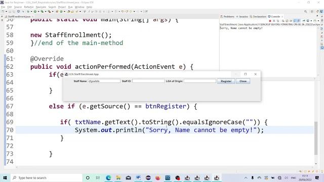Switch to the Javadoc tab

(x=242, y=17)
